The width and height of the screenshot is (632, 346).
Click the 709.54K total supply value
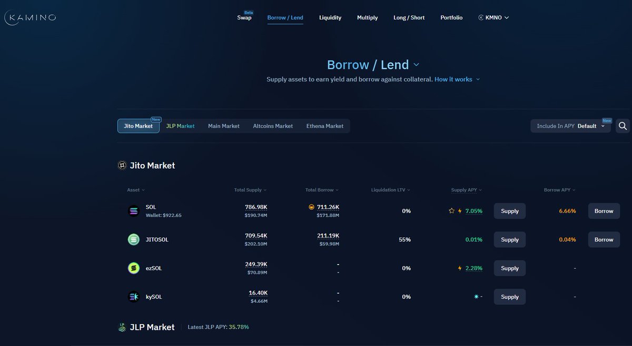point(256,236)
